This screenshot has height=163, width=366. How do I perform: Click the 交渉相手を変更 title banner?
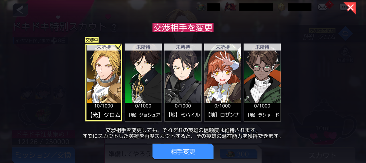click(183, 28)
